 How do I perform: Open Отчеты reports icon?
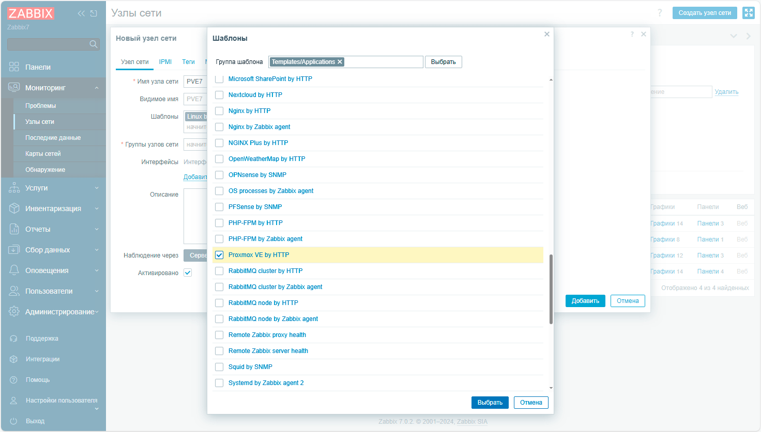click(14, 229)
